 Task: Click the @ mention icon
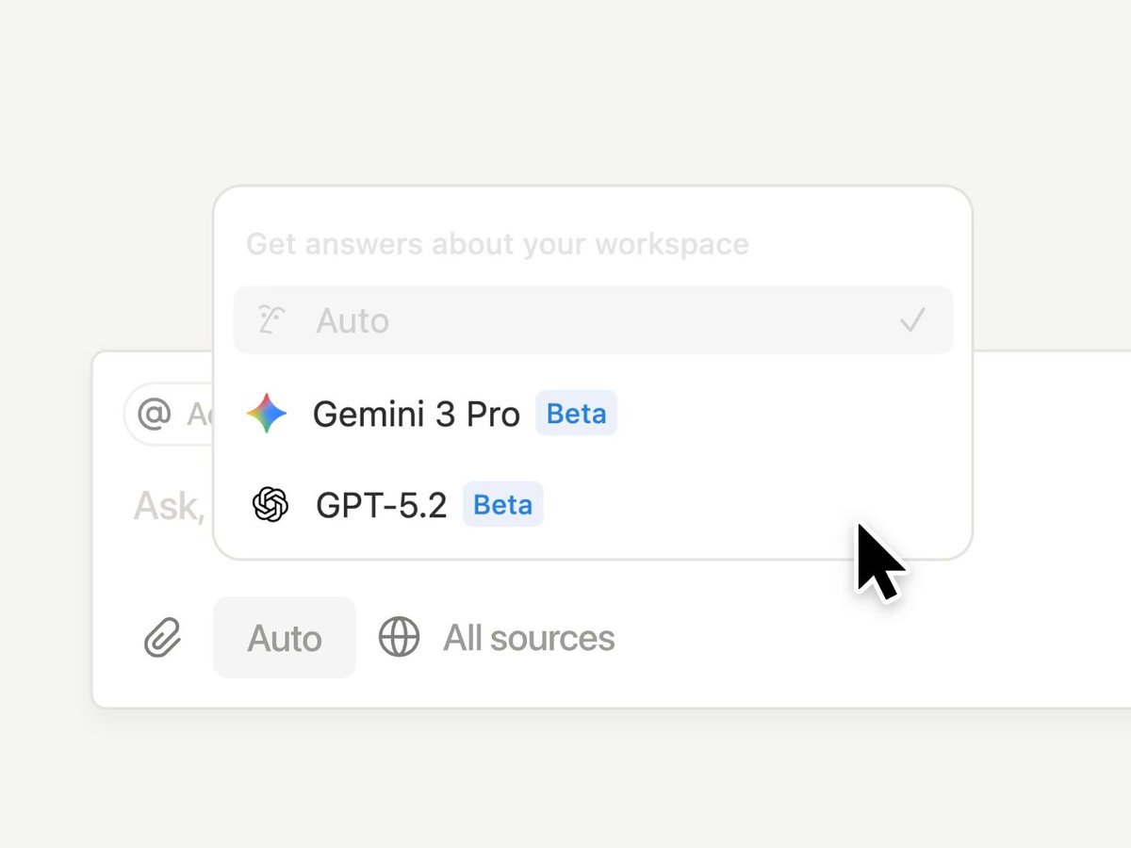coord(155,413)
